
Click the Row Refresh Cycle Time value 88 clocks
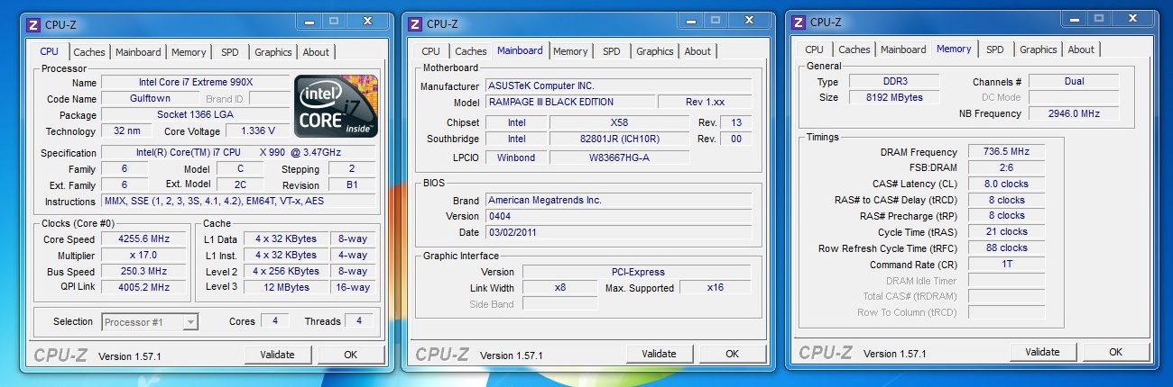1006,248
